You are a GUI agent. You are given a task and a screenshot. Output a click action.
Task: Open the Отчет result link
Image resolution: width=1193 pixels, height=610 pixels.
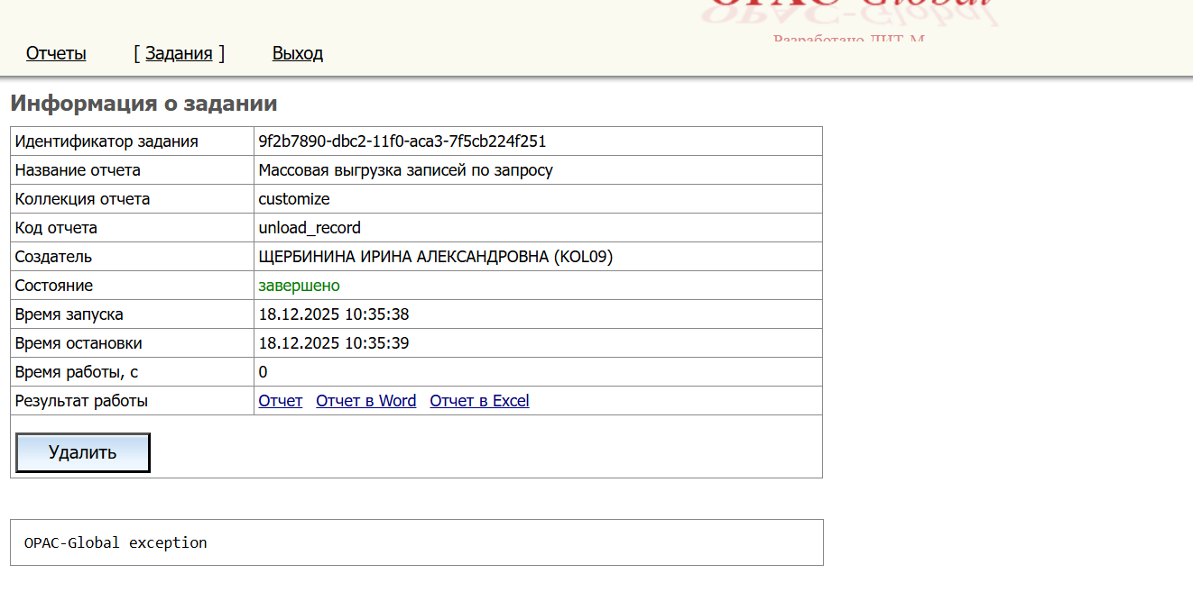pos(280,401)
